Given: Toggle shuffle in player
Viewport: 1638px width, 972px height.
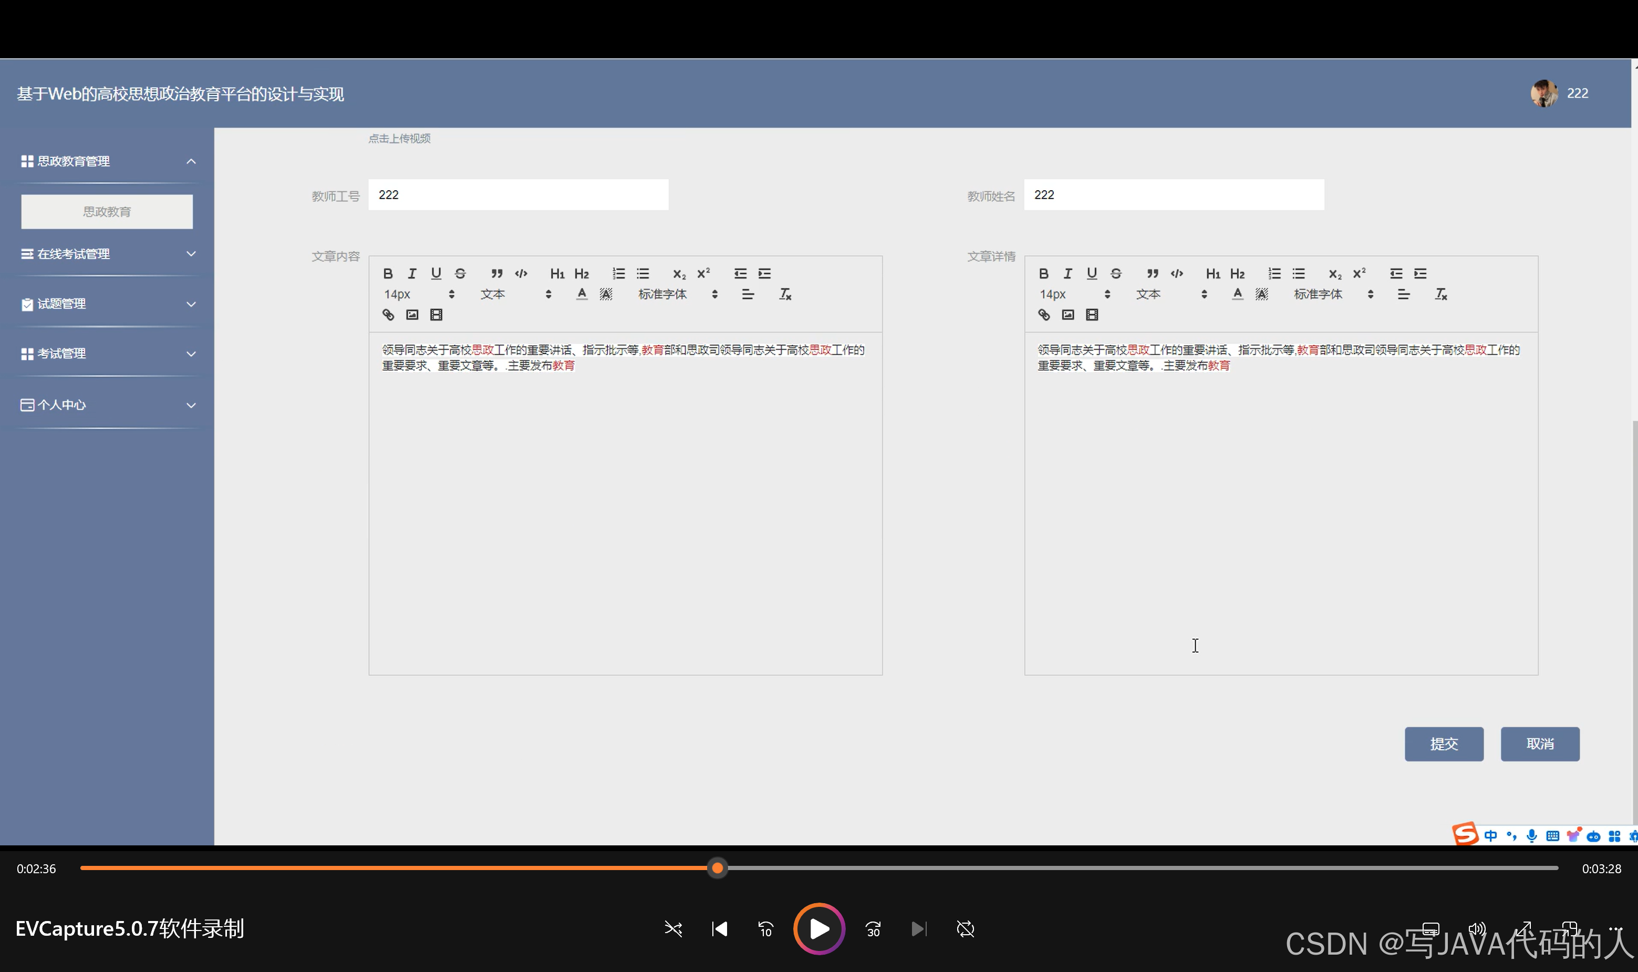Looking at the screenshot, I should [x=673, y=929].
